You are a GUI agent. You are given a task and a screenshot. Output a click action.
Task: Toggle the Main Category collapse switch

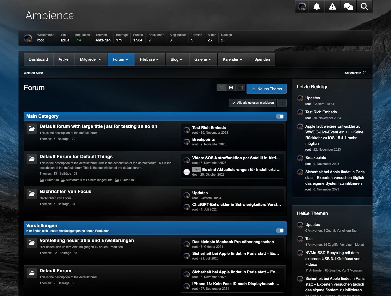pos(280,116)
